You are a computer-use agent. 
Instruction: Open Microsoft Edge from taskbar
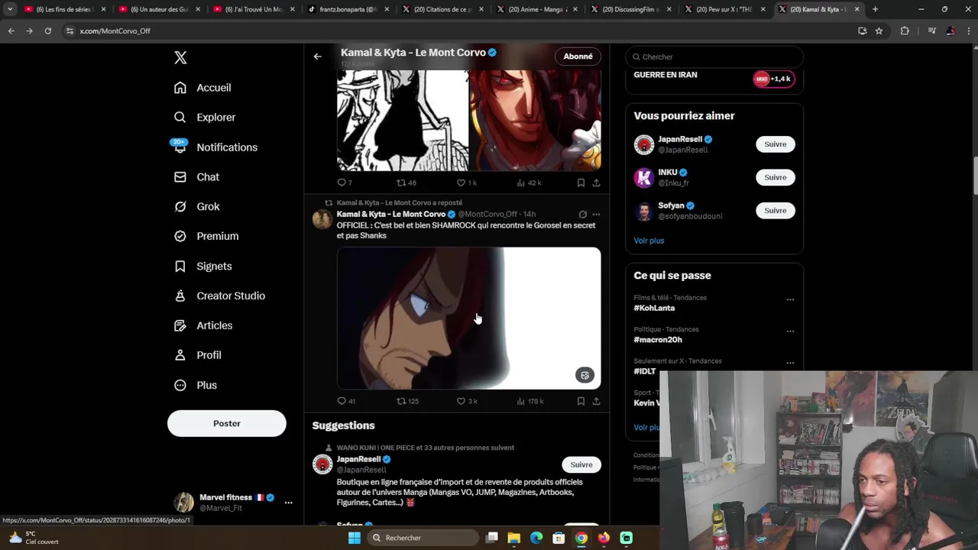536,538
